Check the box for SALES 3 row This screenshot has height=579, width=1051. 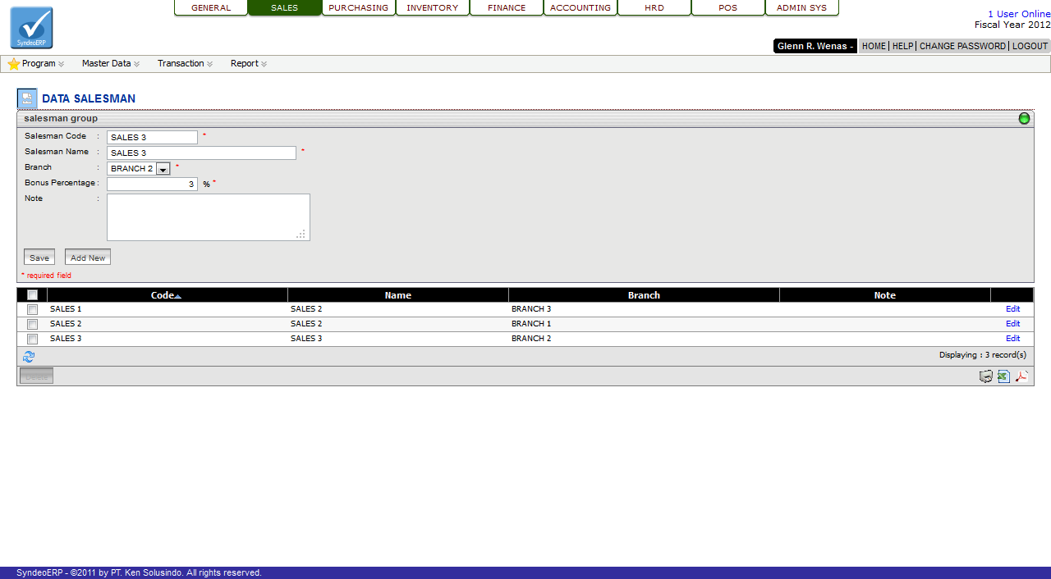pos(32,339)
